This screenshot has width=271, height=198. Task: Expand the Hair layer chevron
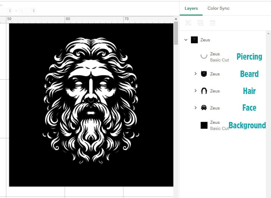tap(196, 91)
